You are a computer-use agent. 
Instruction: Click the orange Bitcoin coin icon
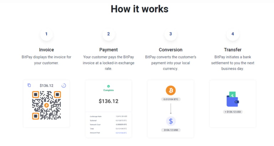click(x=171, y=90)
